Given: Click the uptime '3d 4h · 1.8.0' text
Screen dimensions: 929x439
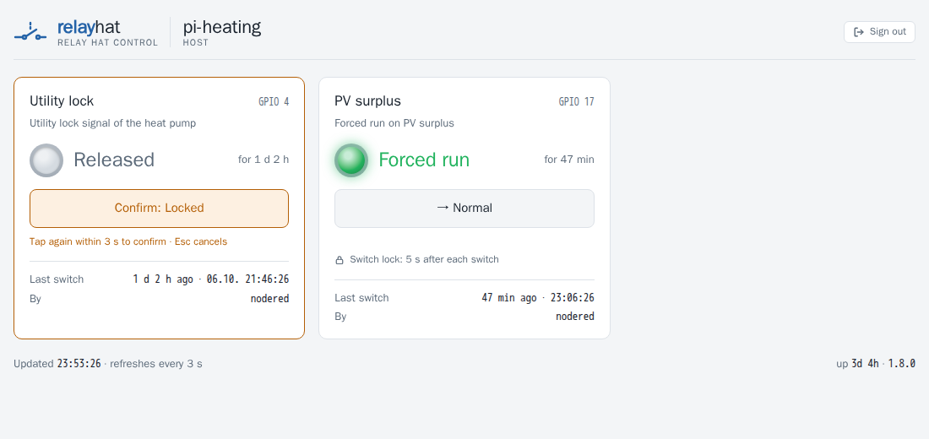Looking at the screenshot, I should tap(883, 364).
